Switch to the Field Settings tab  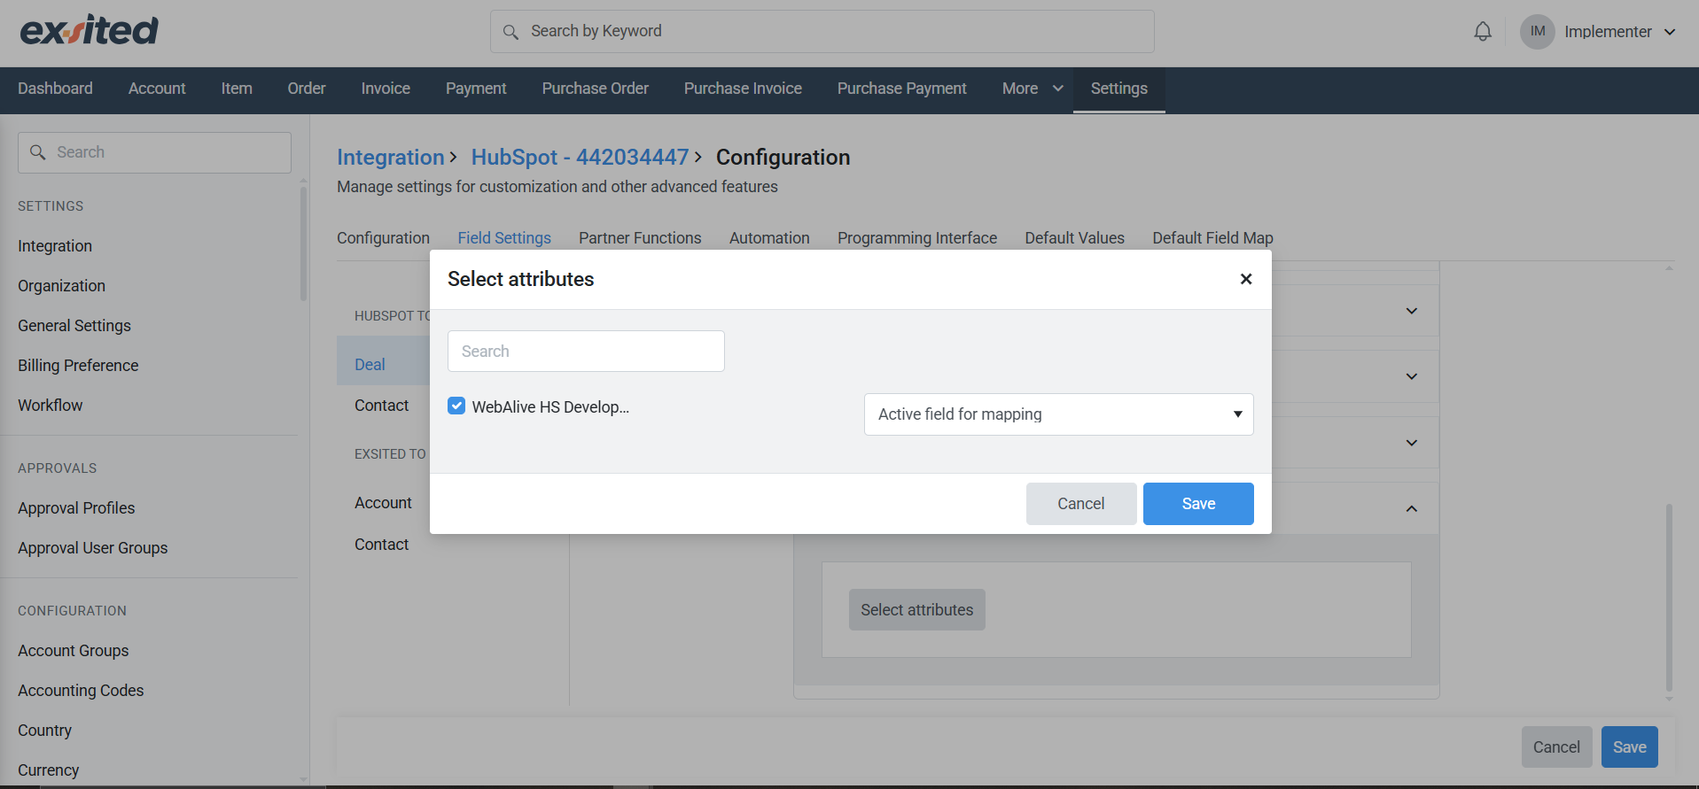(504, 238)
